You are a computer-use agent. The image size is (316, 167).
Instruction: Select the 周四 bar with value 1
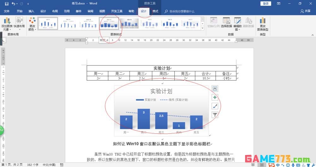[x=179, y=125]
